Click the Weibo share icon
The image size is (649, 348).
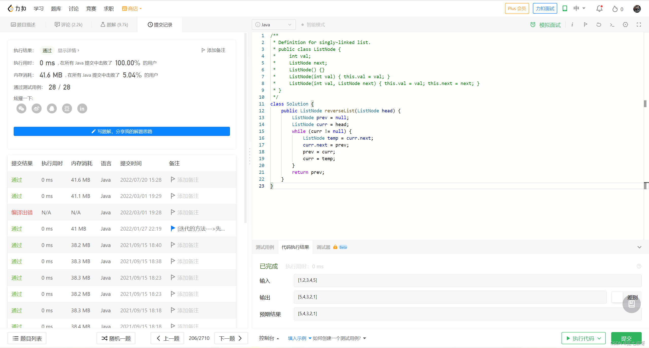coord(37,109)
